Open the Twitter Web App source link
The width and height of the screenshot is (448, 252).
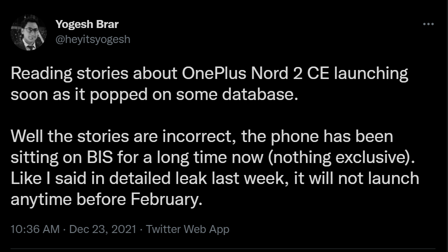coord(188,229)
